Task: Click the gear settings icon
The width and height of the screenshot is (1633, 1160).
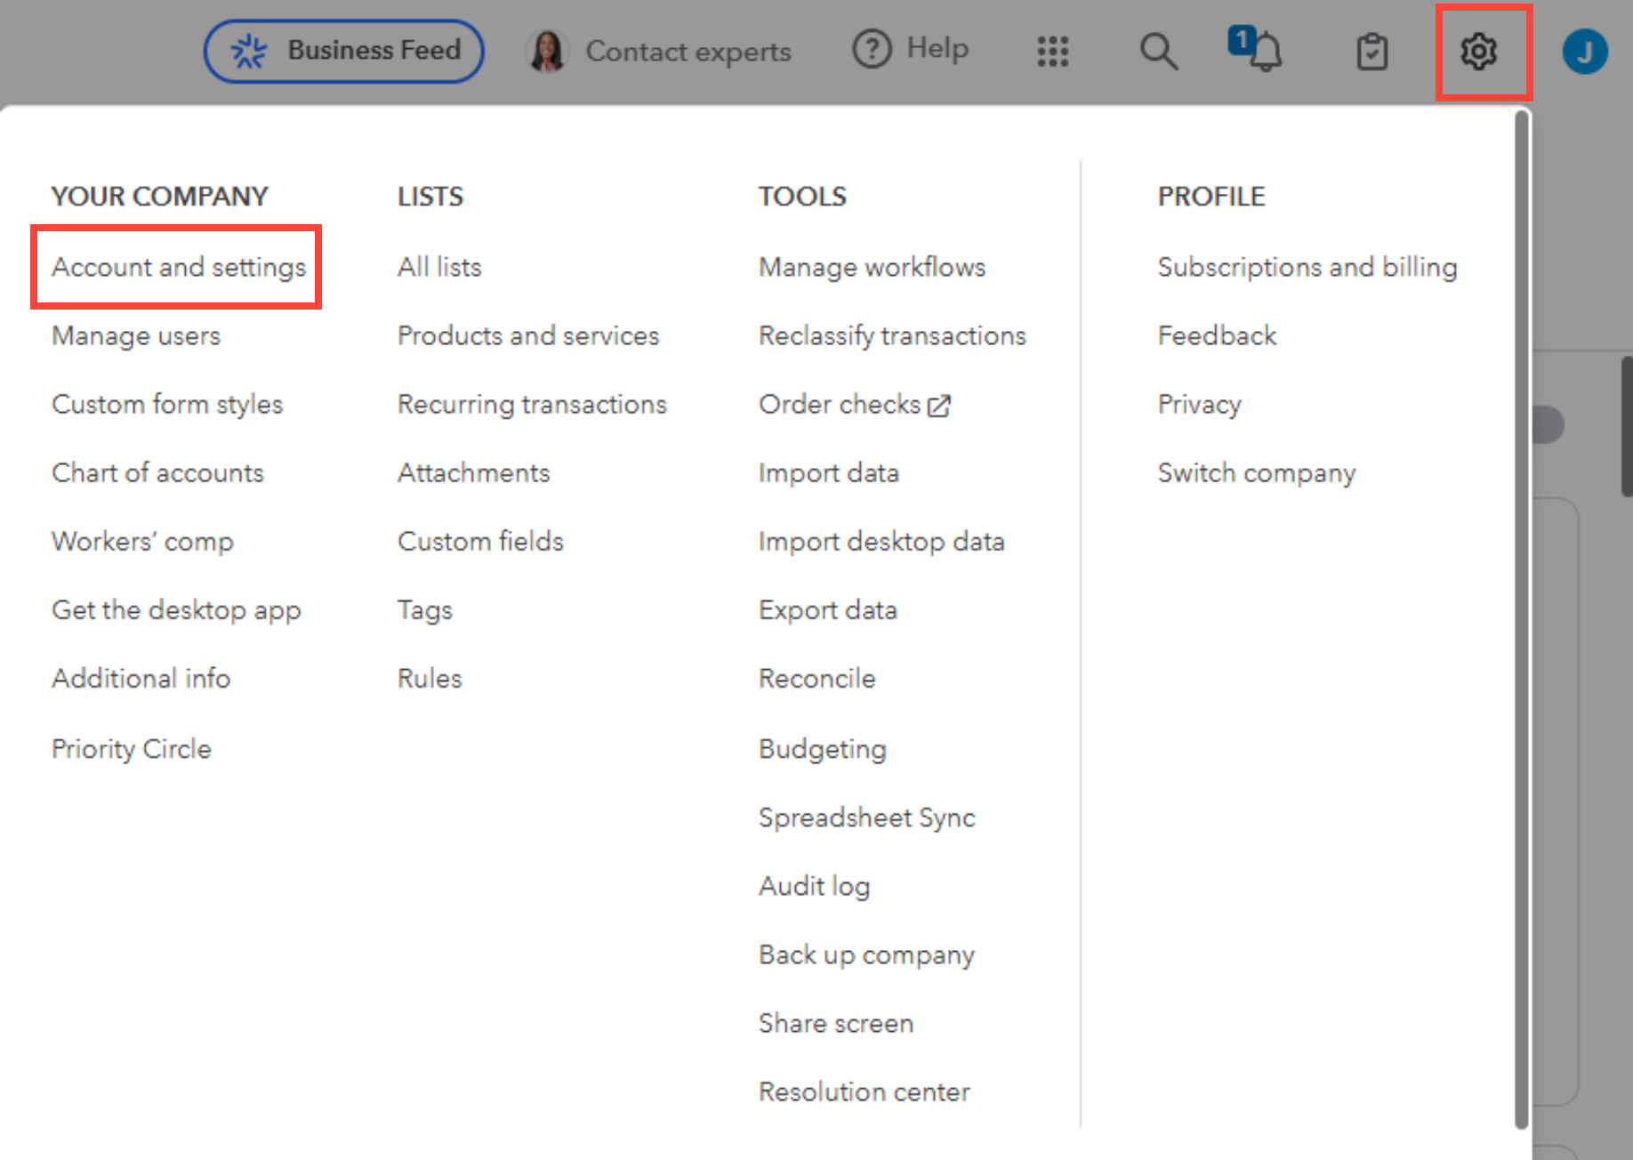Action: point(1478,52)
